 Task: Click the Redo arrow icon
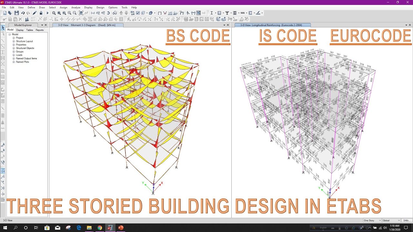28,13
